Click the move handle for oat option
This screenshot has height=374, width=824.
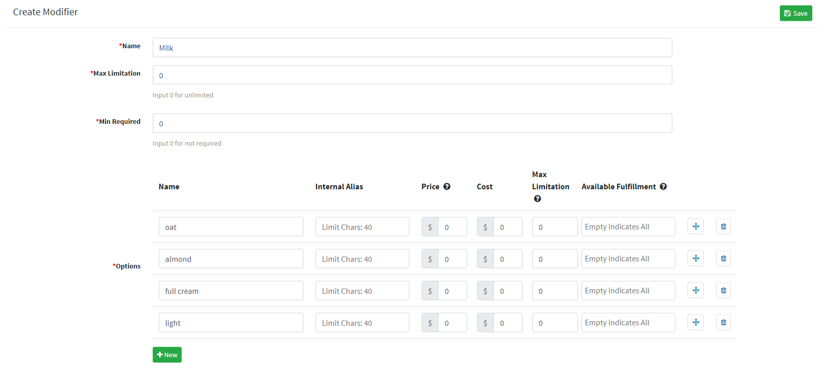point(696,226)
